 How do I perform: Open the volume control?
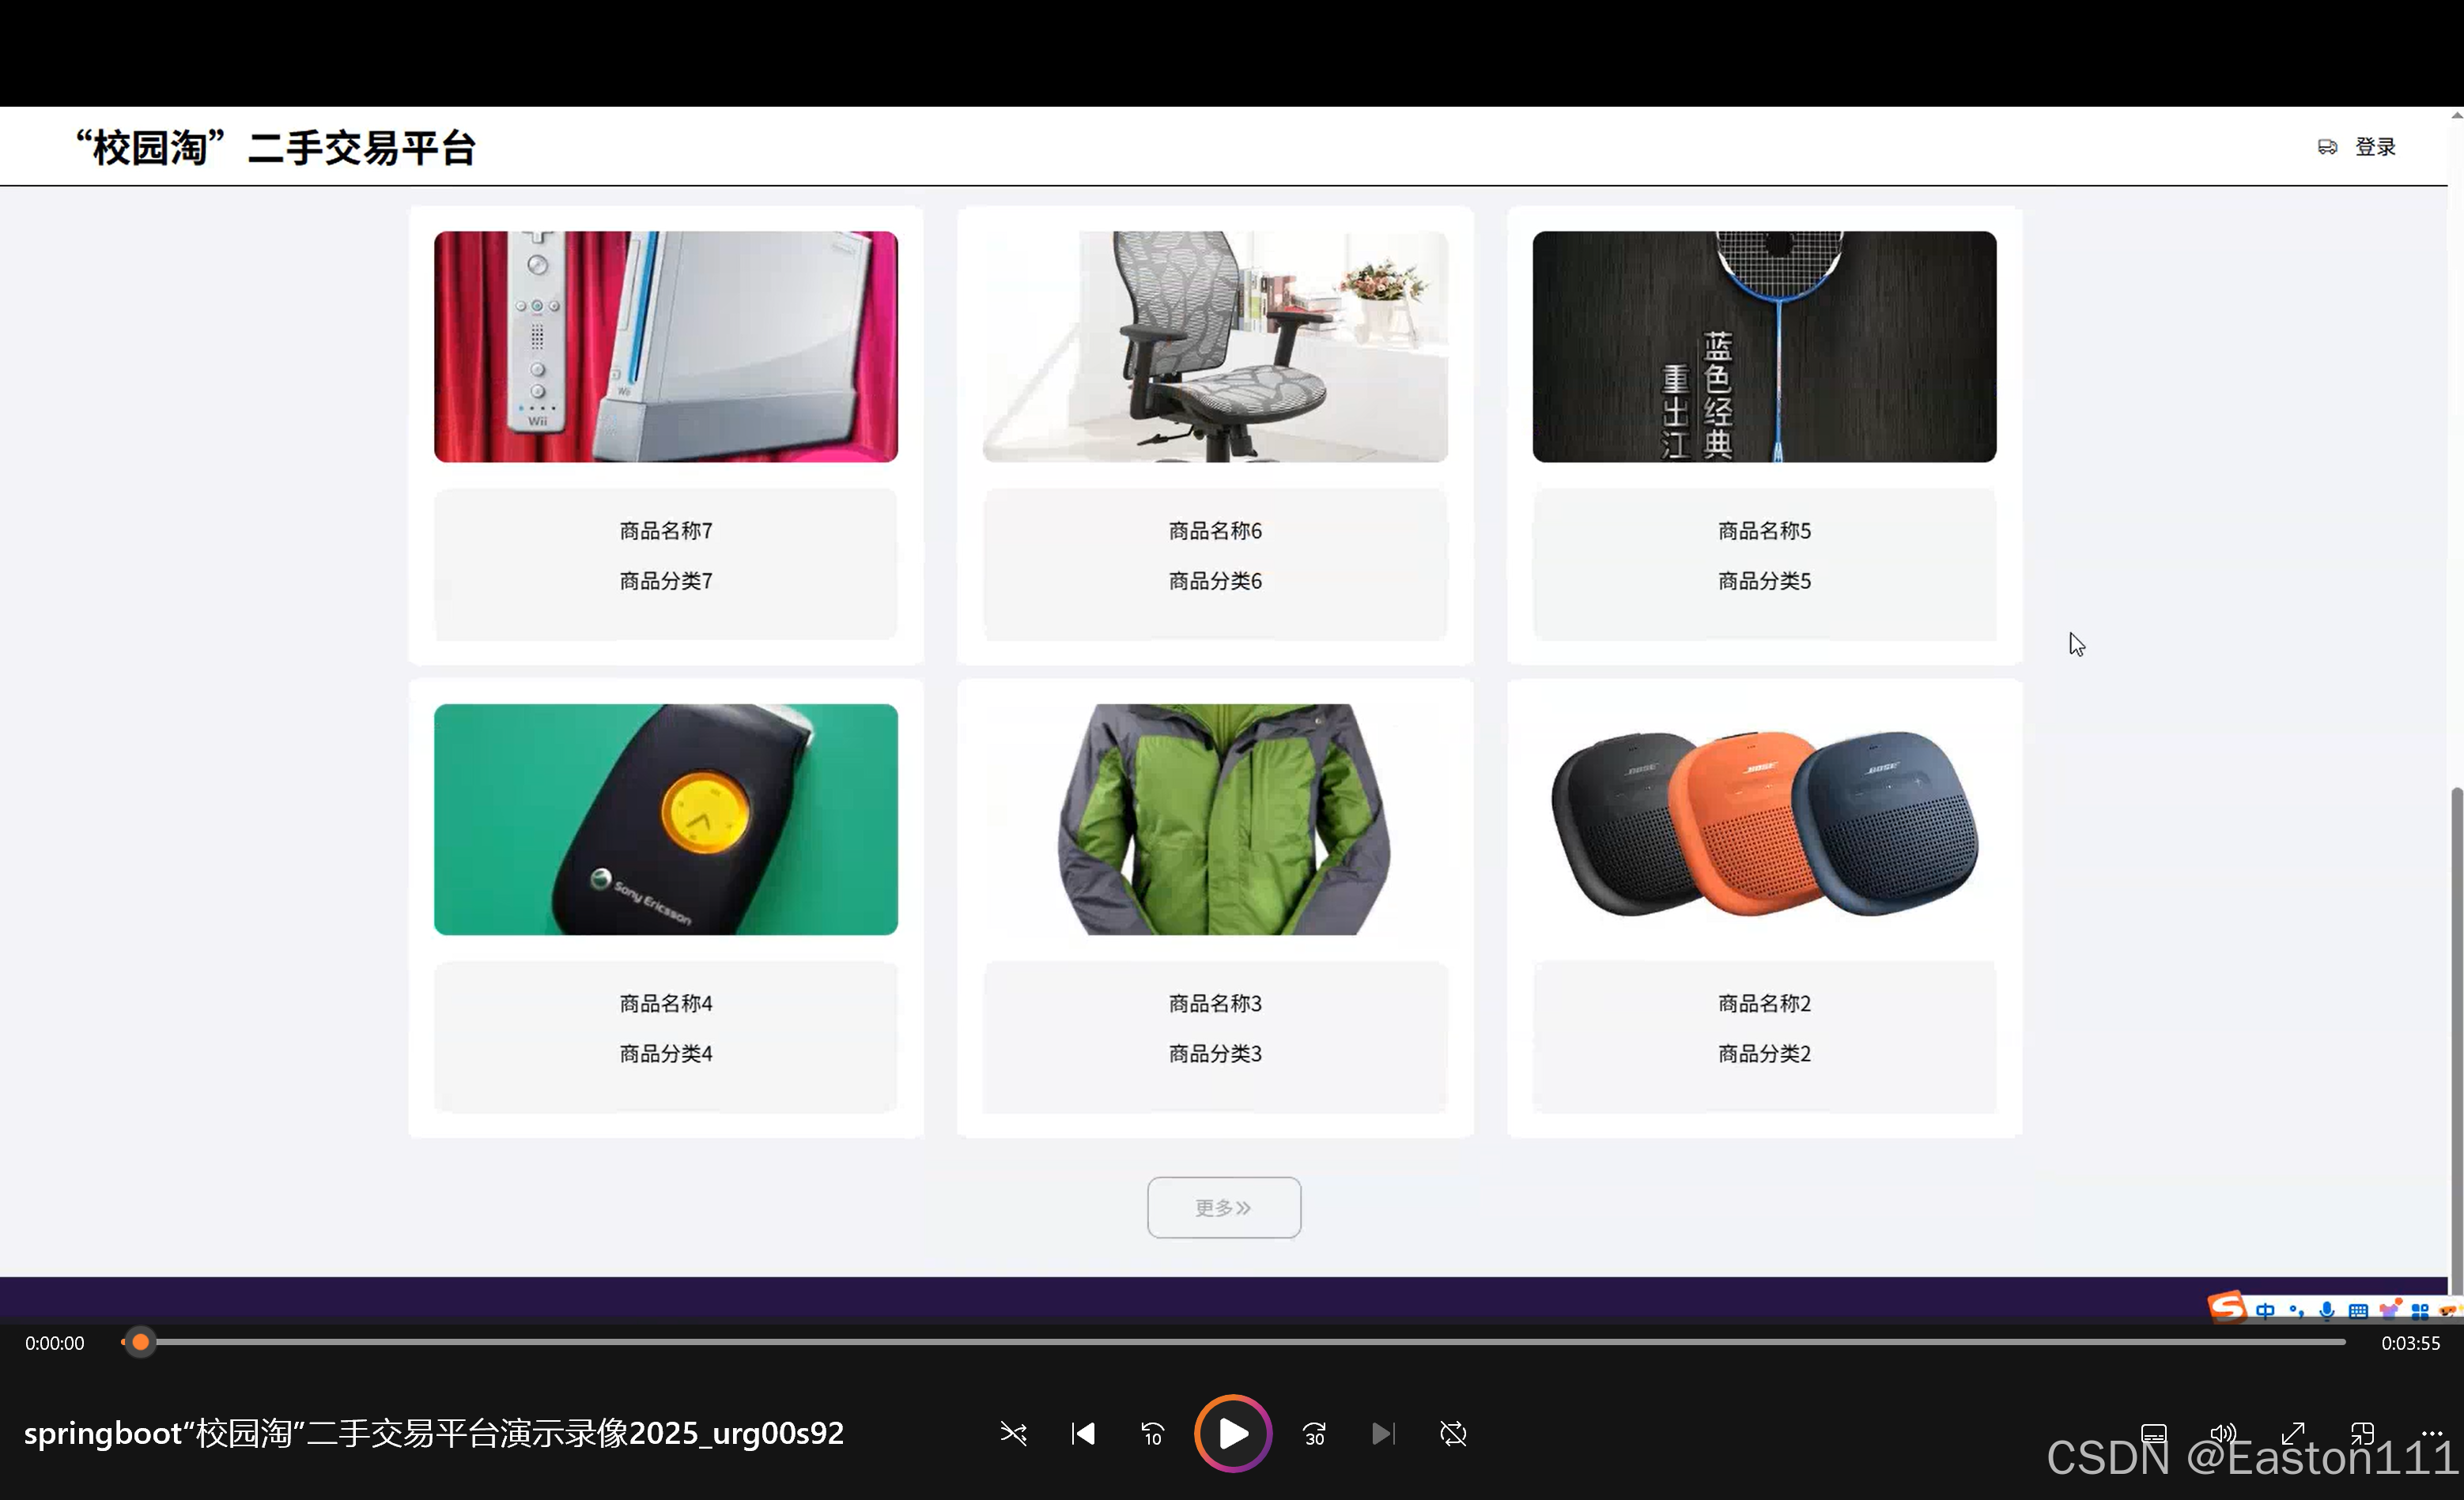tap(2223, 1433)
